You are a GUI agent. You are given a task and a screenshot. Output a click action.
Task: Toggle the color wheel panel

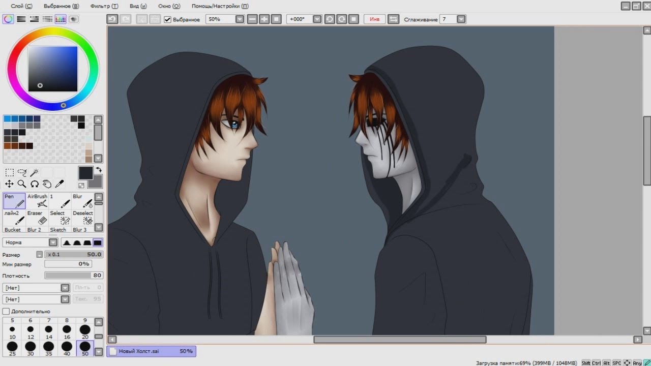pos(8,19)
